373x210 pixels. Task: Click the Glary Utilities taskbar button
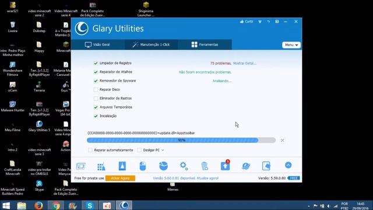[124, 205]
